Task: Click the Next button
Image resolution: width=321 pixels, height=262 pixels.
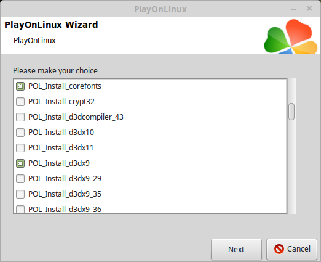Action: (x=236, y=249)
